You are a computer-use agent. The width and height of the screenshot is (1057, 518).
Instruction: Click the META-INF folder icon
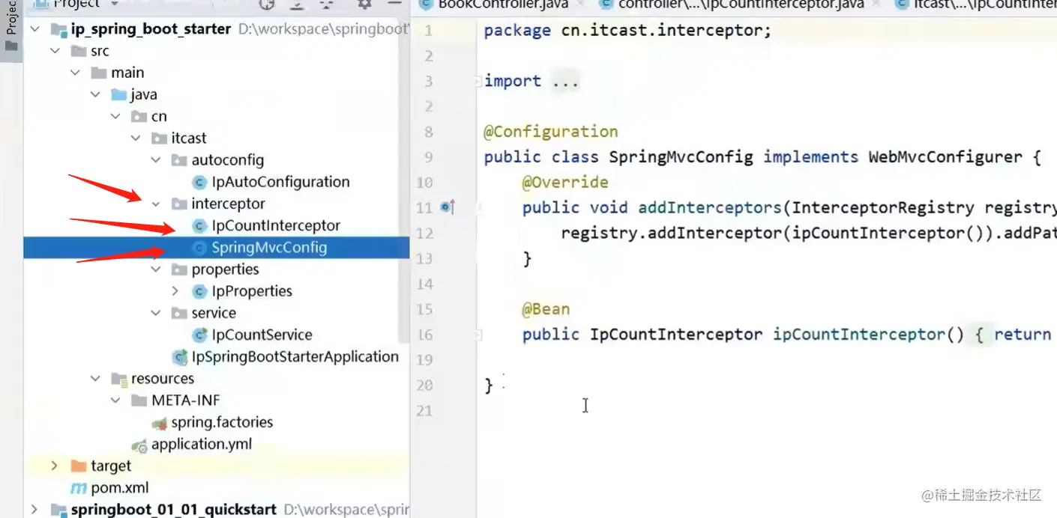[x=139, y=400]
